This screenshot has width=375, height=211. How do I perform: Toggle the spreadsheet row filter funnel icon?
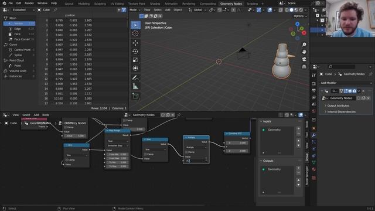tap(124, 10)
